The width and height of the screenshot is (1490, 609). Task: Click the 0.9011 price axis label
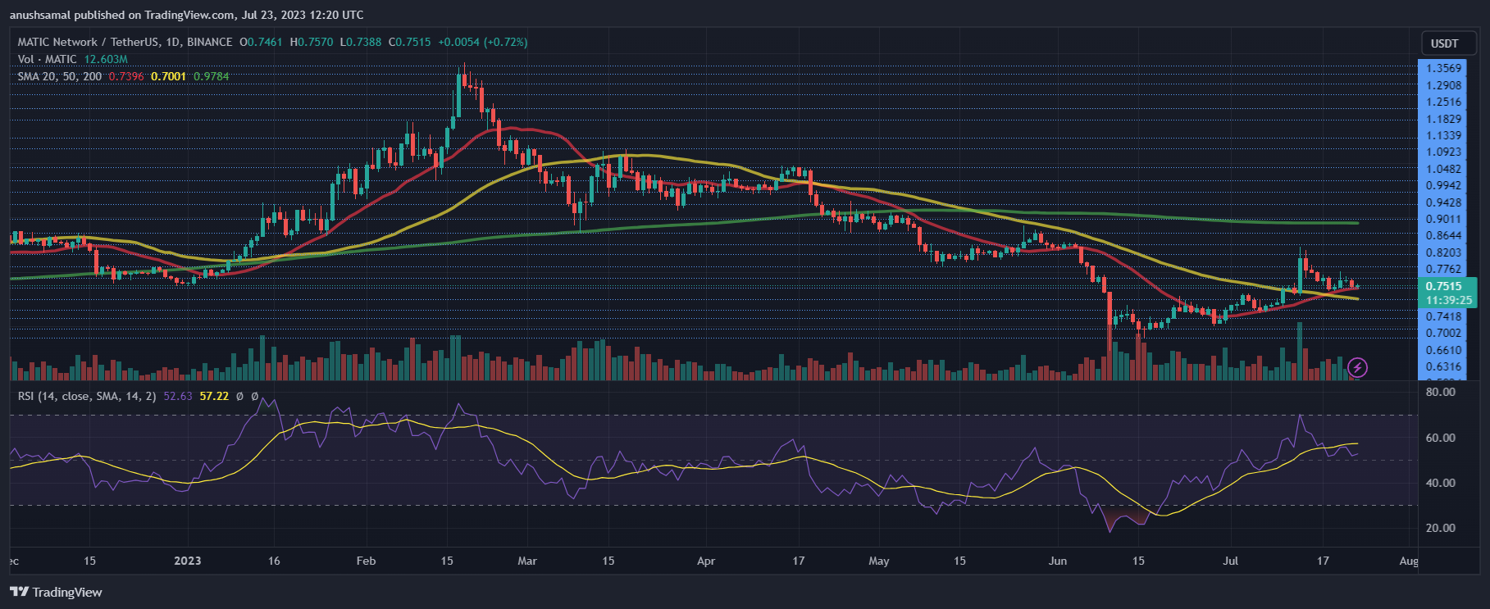point(1444,219)
